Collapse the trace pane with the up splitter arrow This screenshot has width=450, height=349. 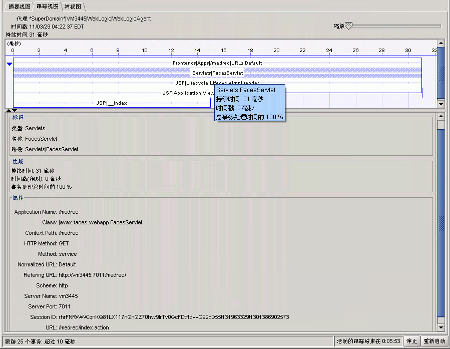(9, 110)
